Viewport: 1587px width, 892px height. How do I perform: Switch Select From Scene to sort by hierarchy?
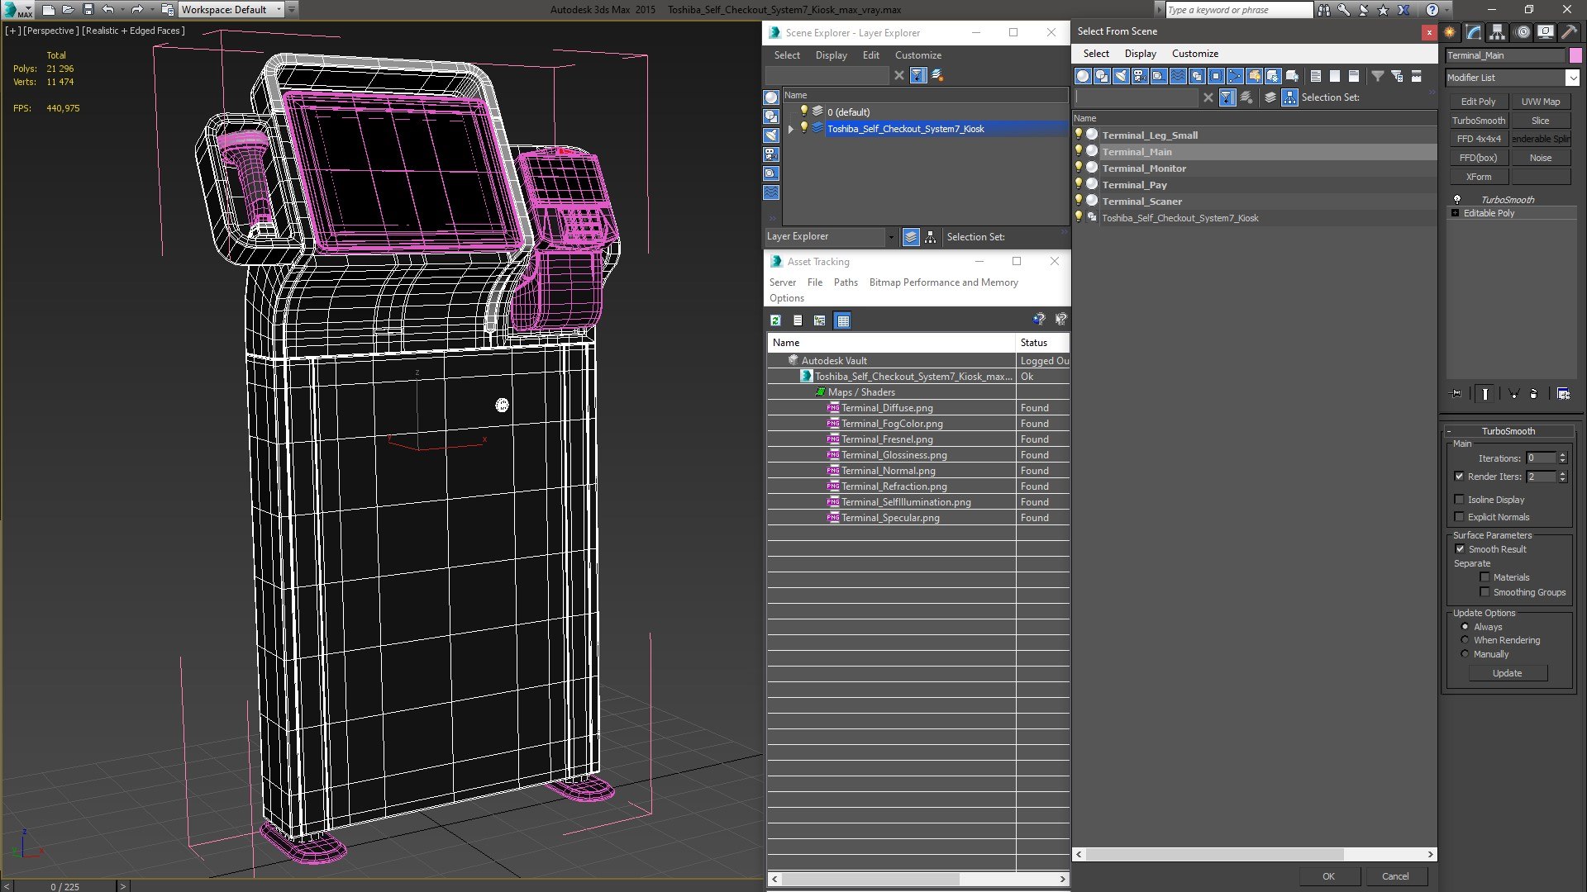1290,97
